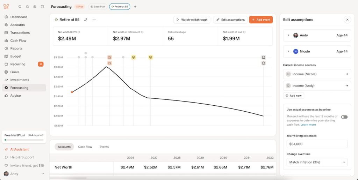Click the Retirement age value 55
This screenshot has width=358, height=180.
[x=171, y=38]
